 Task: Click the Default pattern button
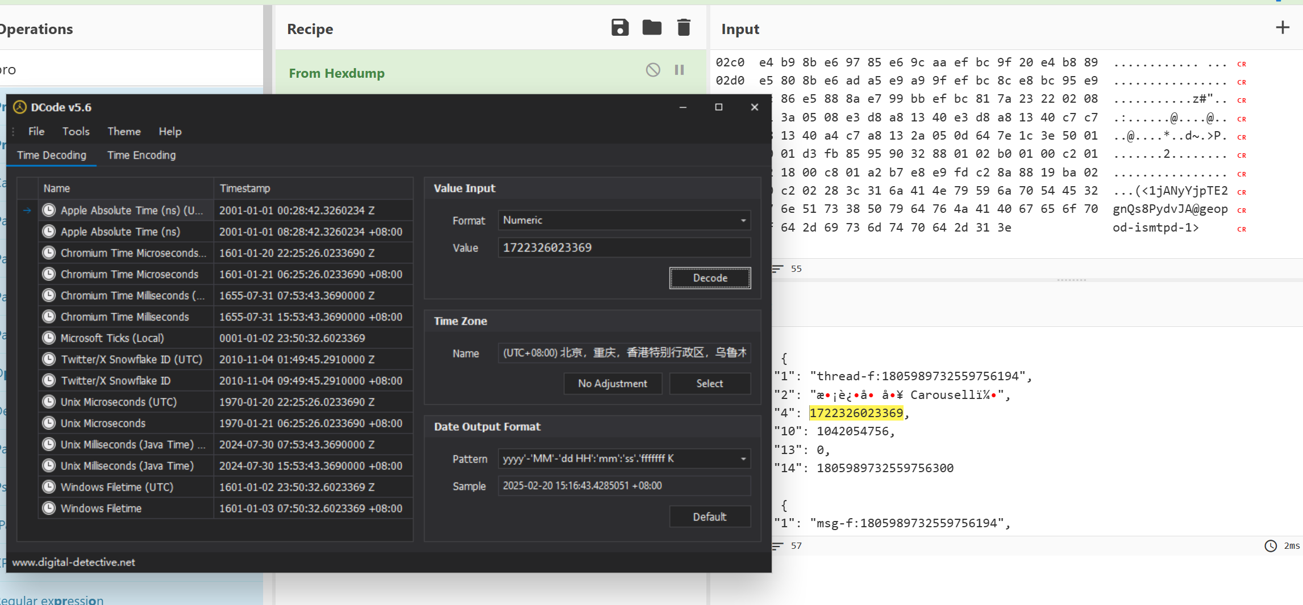(710, 517)
